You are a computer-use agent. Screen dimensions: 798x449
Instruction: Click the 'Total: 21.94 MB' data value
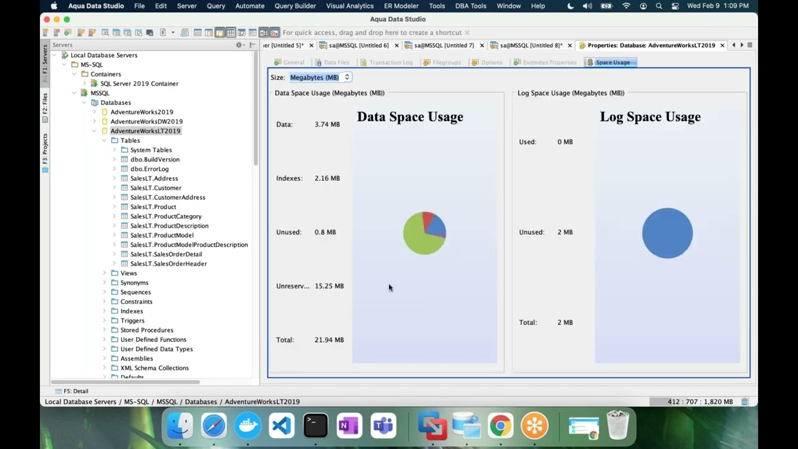(329, 340)
